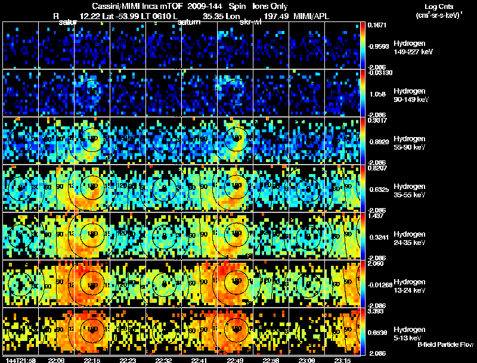This screenshot has width=477, height=363.
Task: Click the 'Ions Only' title text
Action: (x=270, y=6)
